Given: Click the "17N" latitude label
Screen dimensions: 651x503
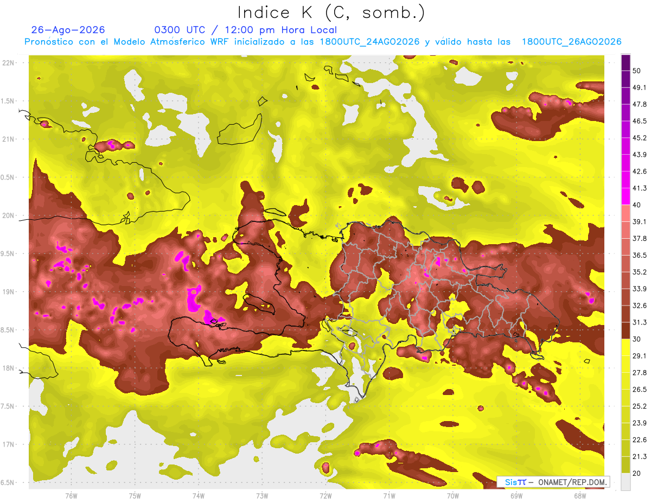Looking at the screenshot, I should (x=8, y=444).
